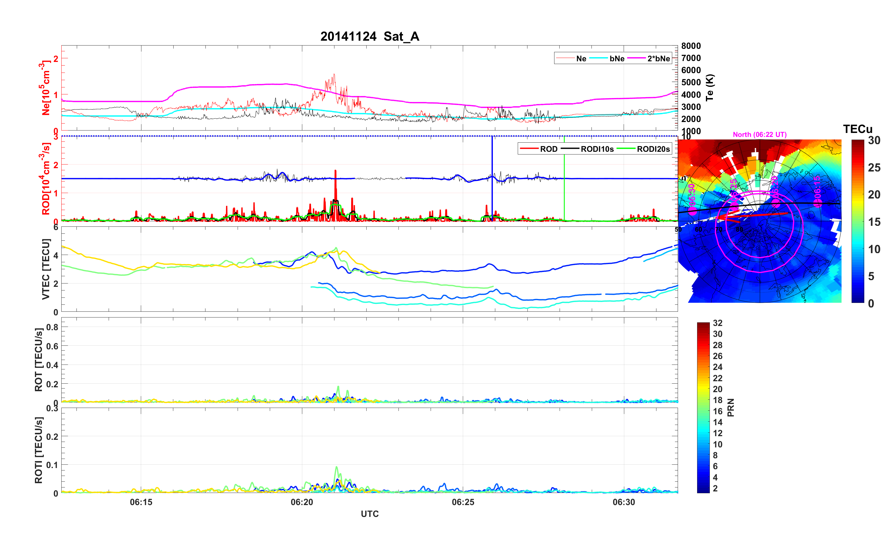Click the UTC x-axis label
The width and height of the screenshot is (881, 533).
coord(369,514)
